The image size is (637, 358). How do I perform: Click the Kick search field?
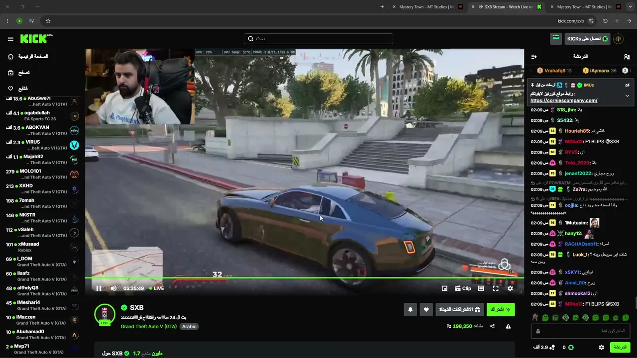tap(318, 39)
